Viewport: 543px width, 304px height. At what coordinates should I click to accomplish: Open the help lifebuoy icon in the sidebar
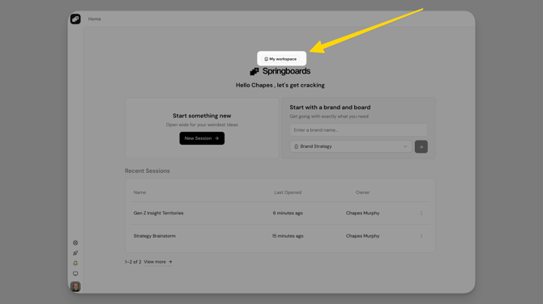75,243
